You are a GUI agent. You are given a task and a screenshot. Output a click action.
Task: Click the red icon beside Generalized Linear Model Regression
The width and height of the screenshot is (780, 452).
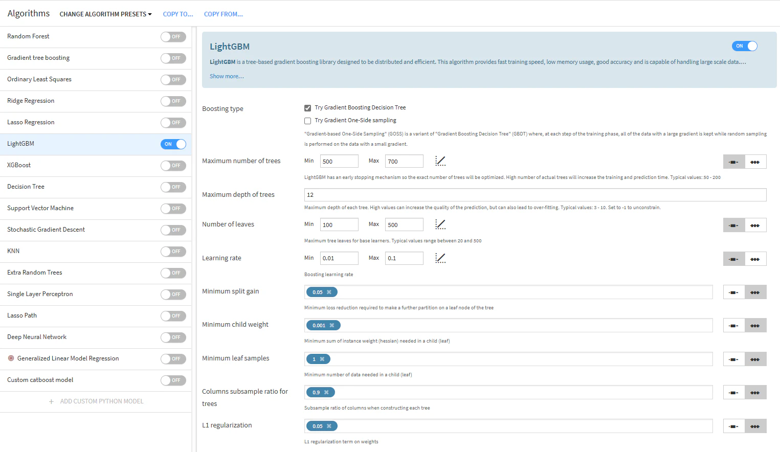(11, 358)
